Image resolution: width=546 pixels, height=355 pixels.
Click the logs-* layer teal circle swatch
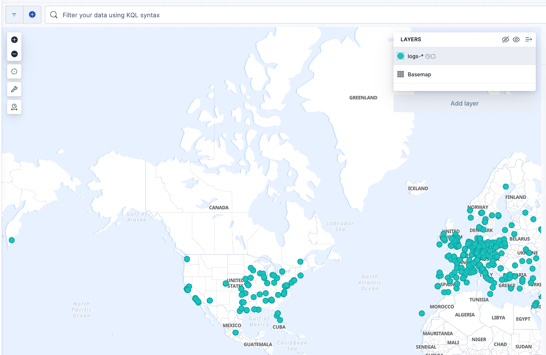click(x=401, y=56)
